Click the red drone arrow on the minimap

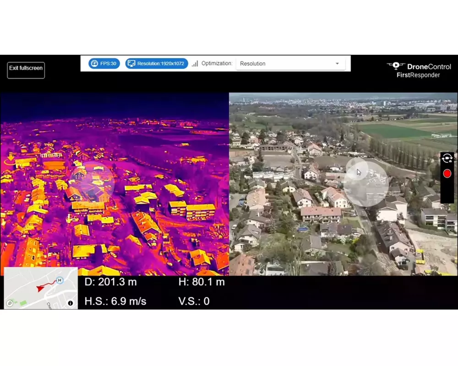[x=41, y=288]
